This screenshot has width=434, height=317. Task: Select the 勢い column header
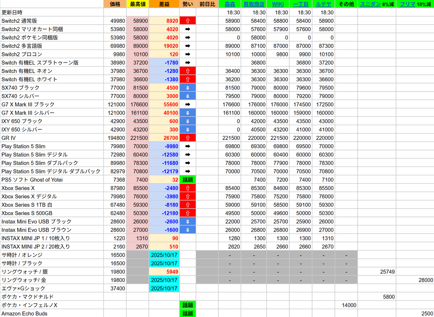187,4
